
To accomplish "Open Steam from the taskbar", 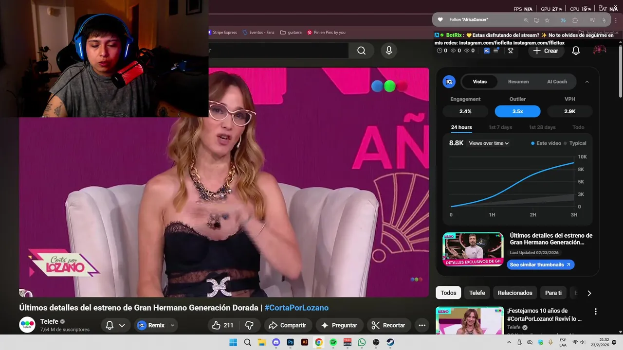I will 390,342.
